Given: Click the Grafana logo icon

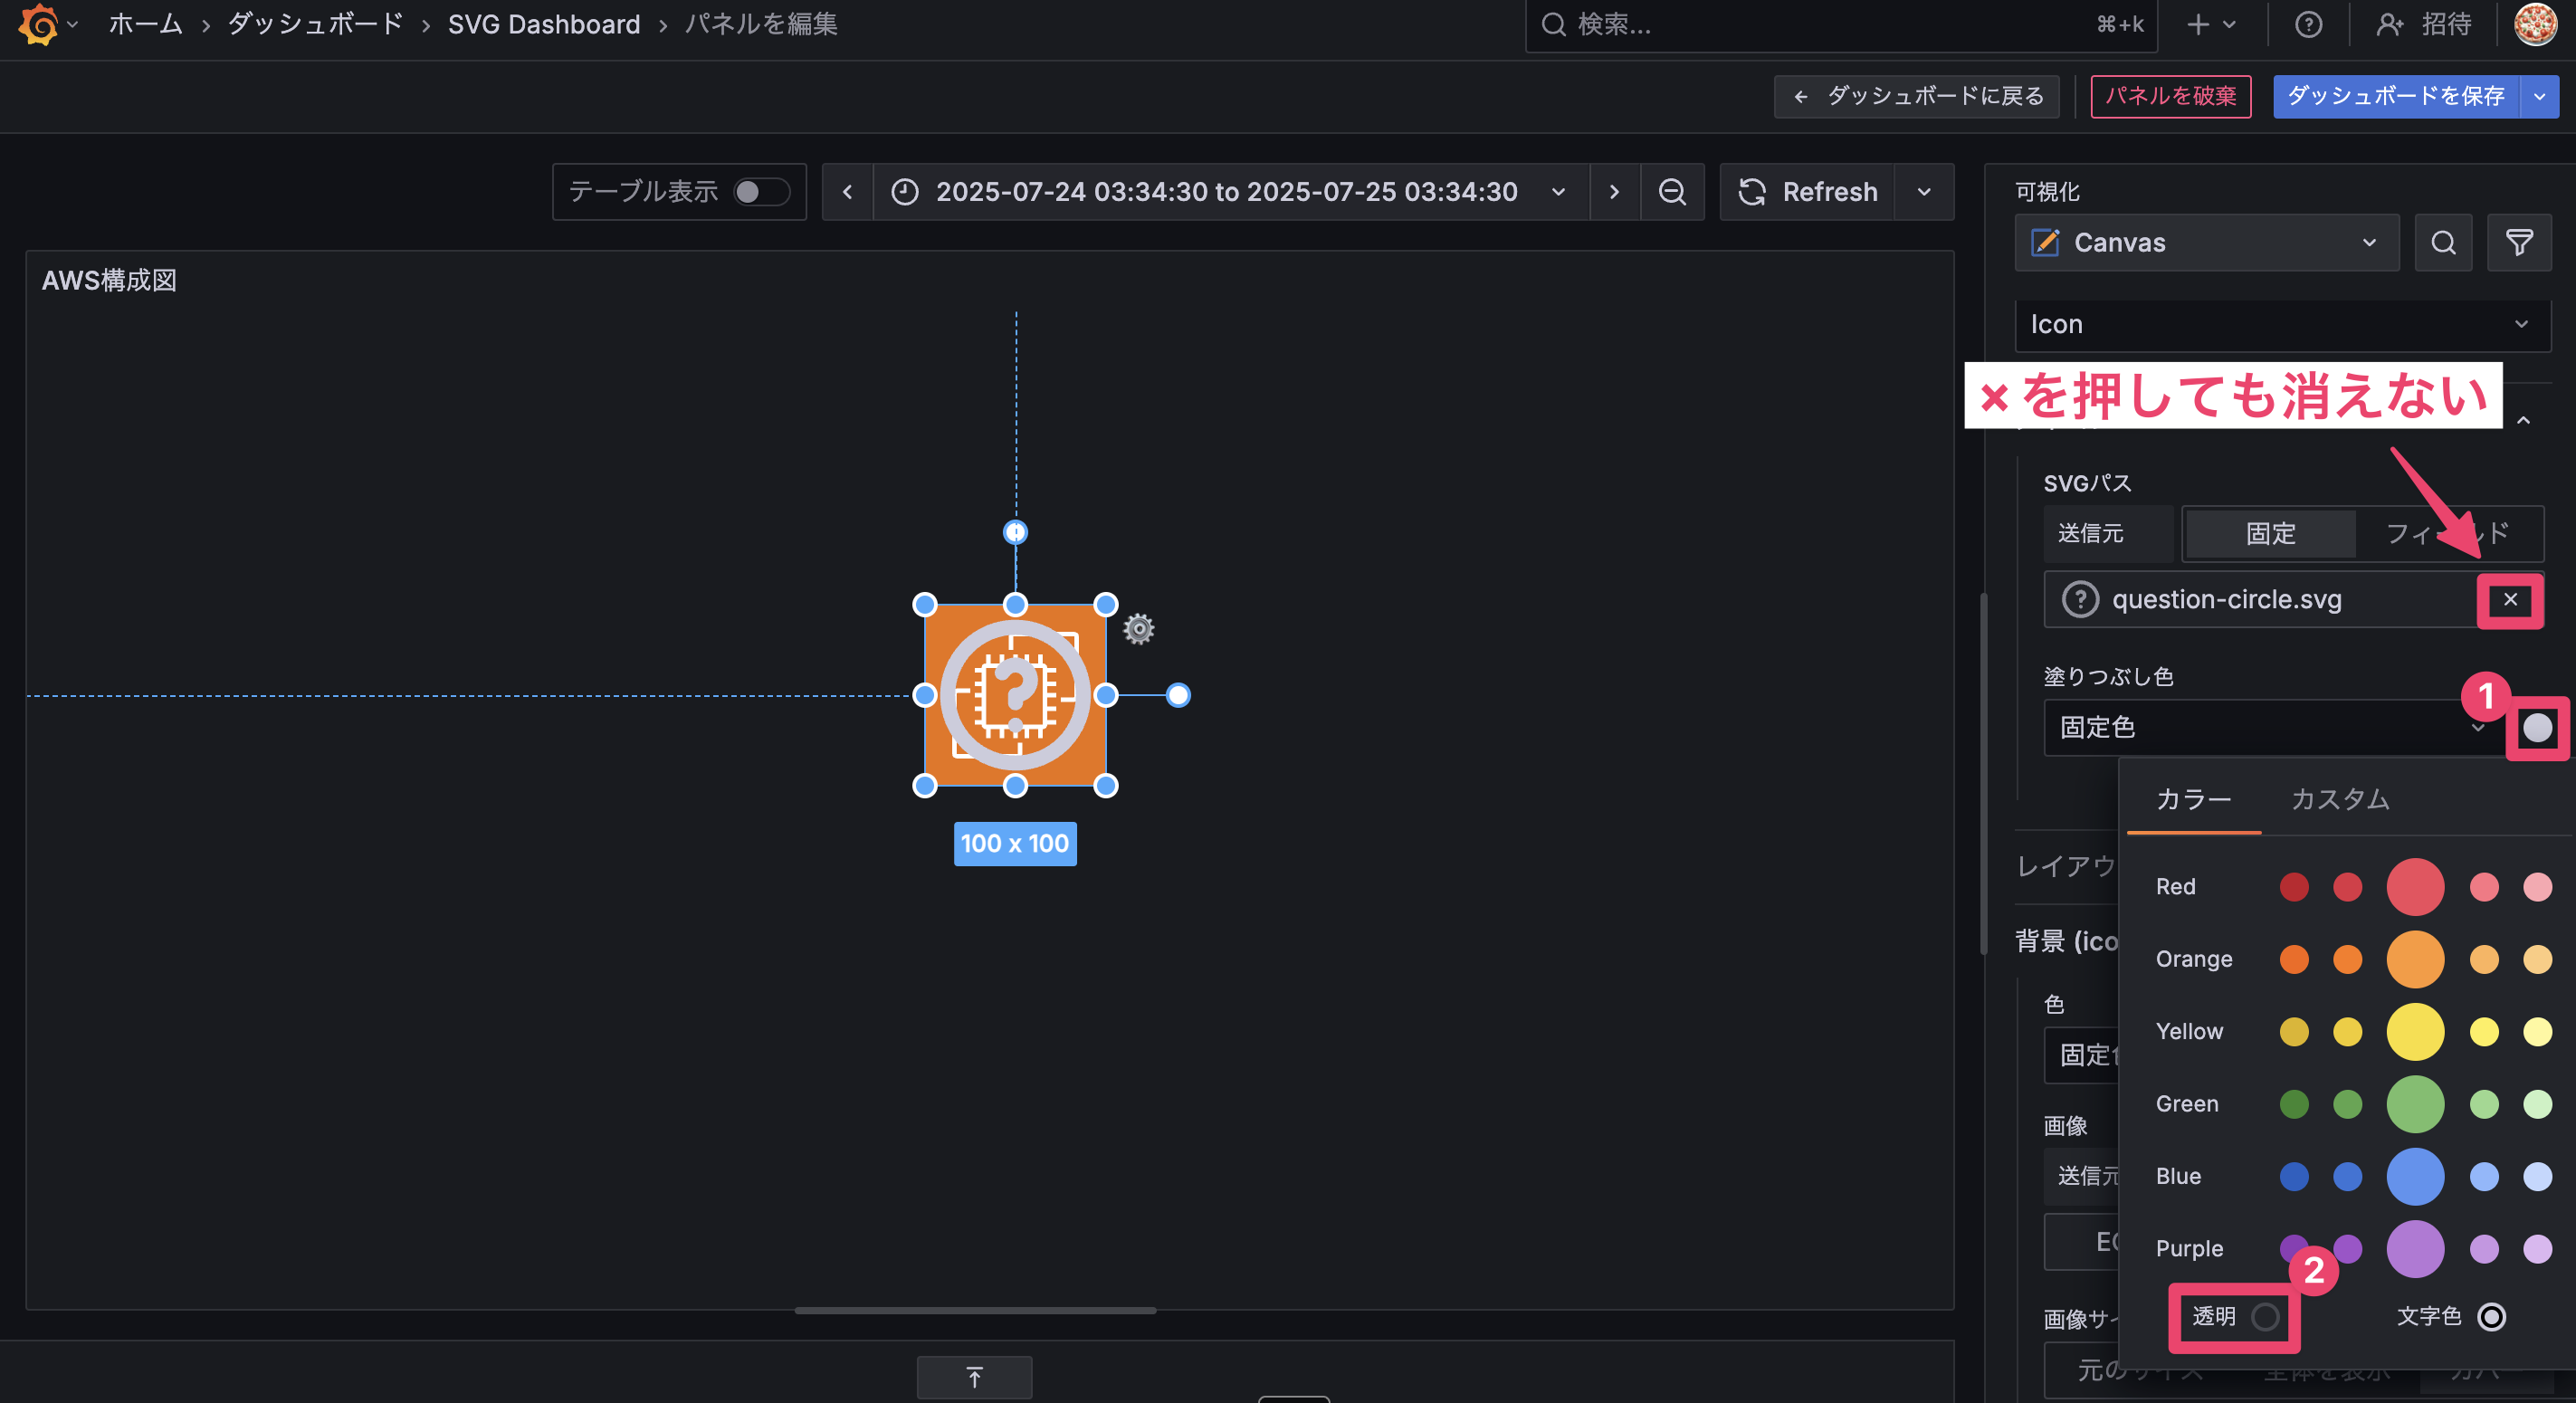Looking at the screenshot, I should point(38,24).
